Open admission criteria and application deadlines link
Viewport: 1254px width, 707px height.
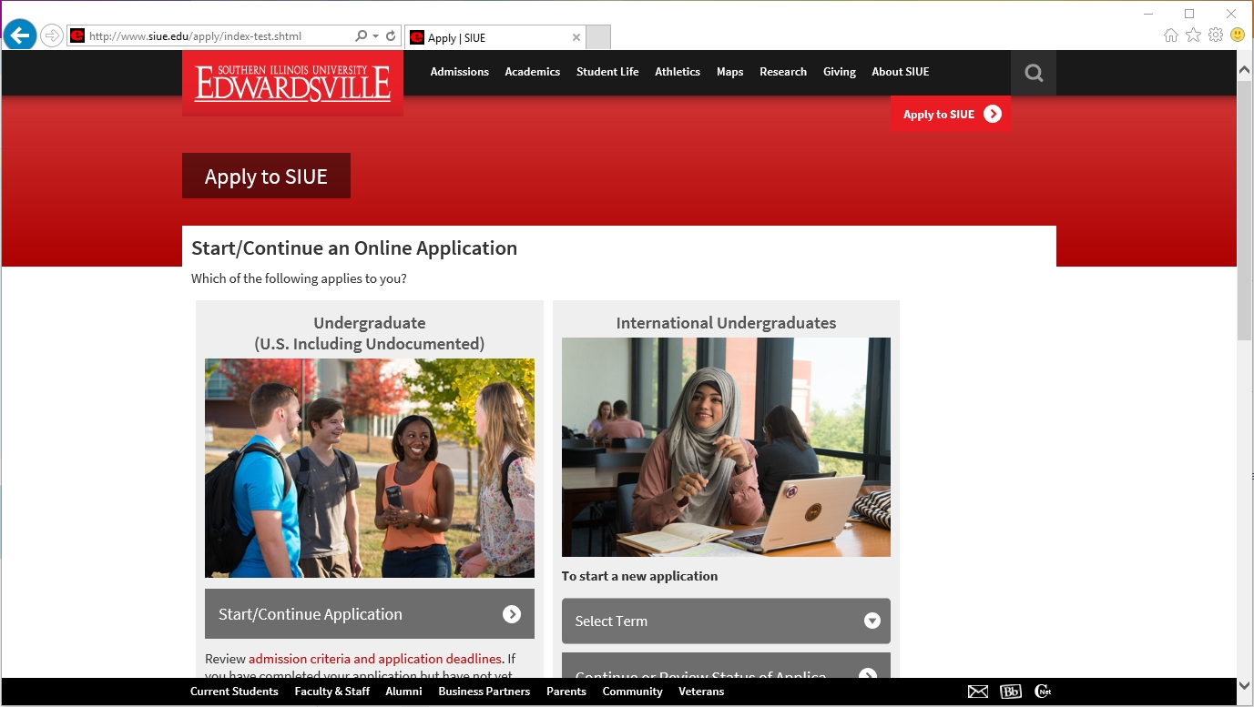[374, 659]
